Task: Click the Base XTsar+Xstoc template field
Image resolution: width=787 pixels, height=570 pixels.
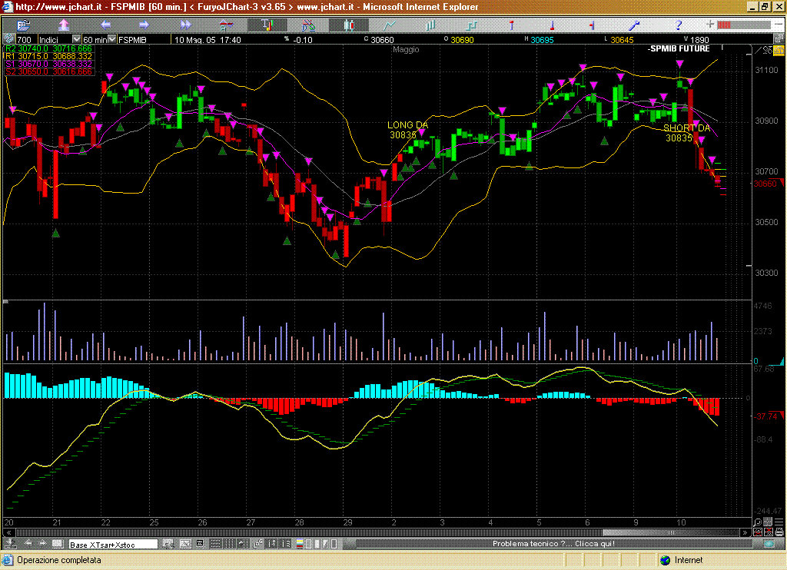Action: pyautogui.click(x=113, y=544)
